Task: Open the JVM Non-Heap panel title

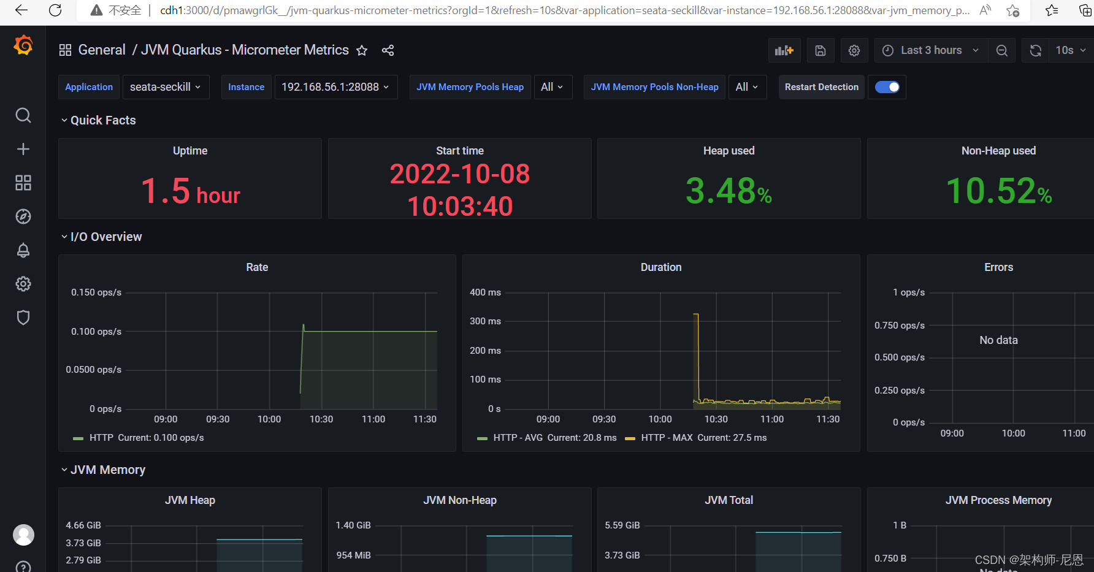Action: pos(460,500)
